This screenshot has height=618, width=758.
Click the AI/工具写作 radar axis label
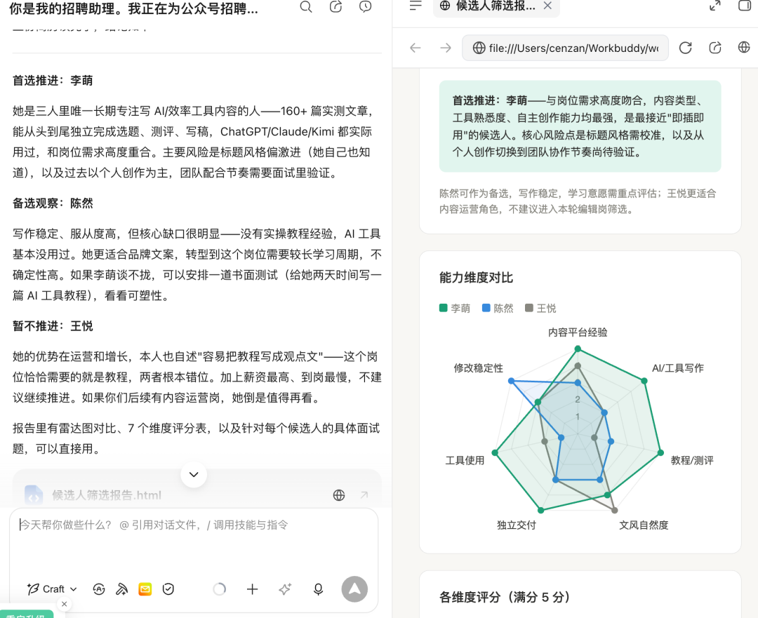click(x=678, y=368)
